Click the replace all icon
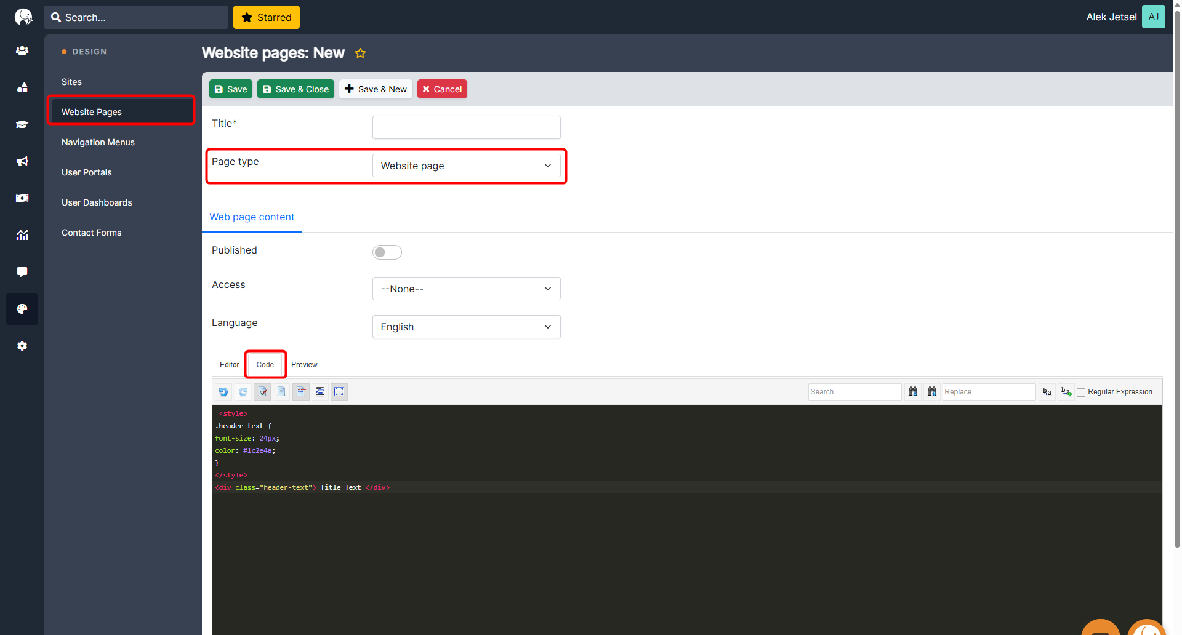This screenshot has width=1182, height=635. tap(1066, 392)
